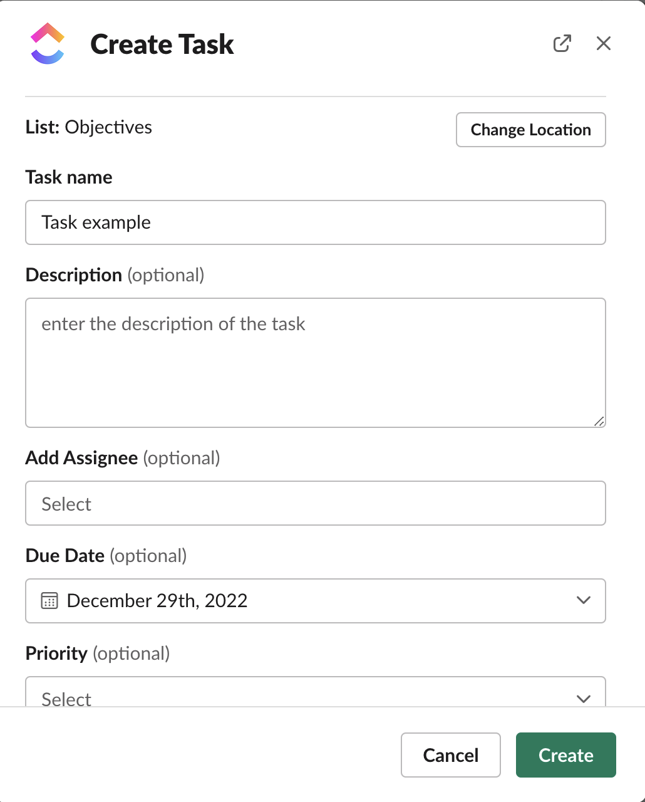The height and width of the screenshot is (802, 645).
Task: Click the Description box resize handle
Action: click(x=599, y=422)
